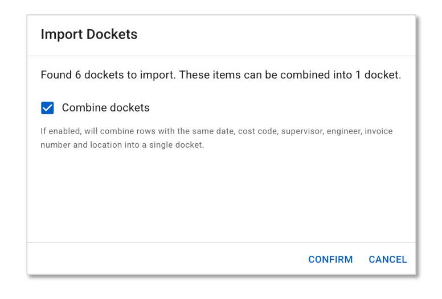Click the combine rows helper description text
This screenshot has width=442, height=299.
point(216,138)
